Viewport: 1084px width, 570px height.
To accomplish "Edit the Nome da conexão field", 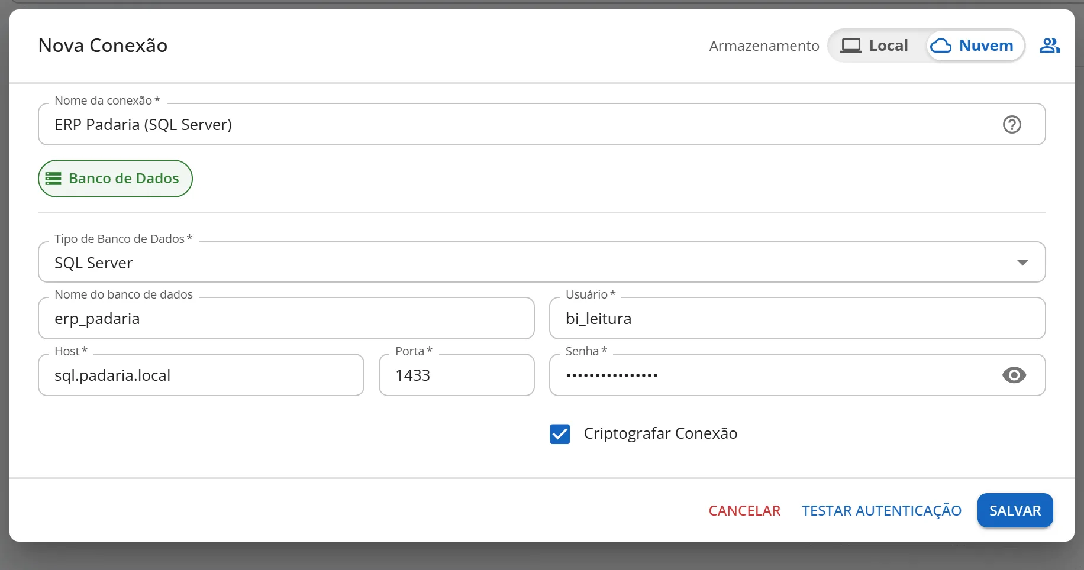I will (x=542, y=124).
